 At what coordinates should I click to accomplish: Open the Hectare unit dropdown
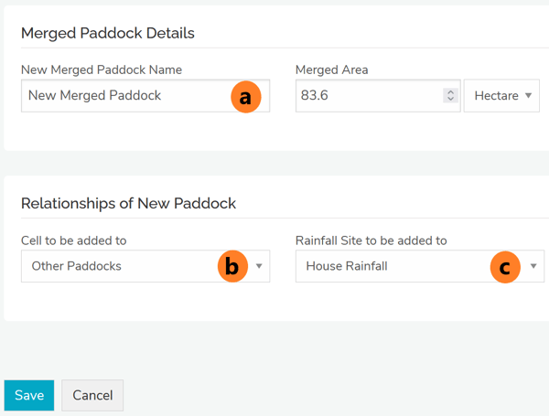501,96
